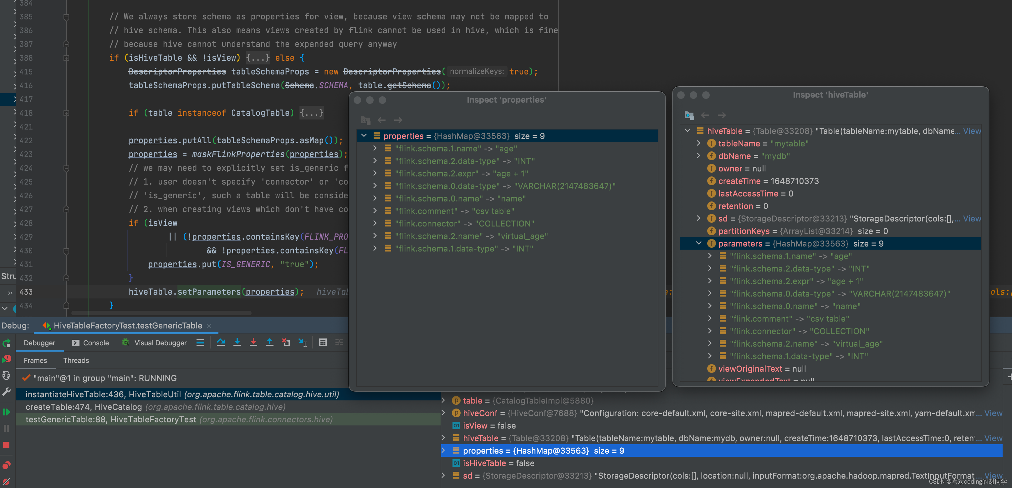This screenshot has height=488, width=1012.
Task: Expand the sd StorageDescriptor node in hiveTable inspector
Action: tap(698, 218)
